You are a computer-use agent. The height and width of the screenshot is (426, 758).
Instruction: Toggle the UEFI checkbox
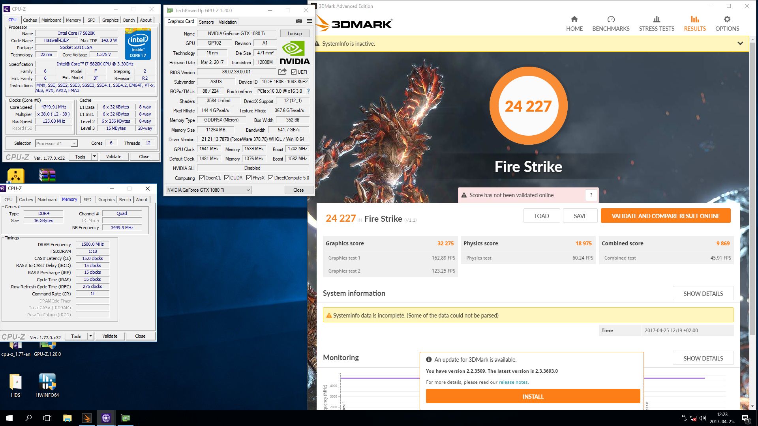click(294, 72)
